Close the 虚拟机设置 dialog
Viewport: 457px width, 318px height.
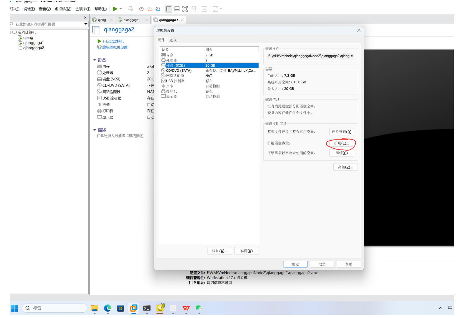pyautogui.click(x=359, y=30)
